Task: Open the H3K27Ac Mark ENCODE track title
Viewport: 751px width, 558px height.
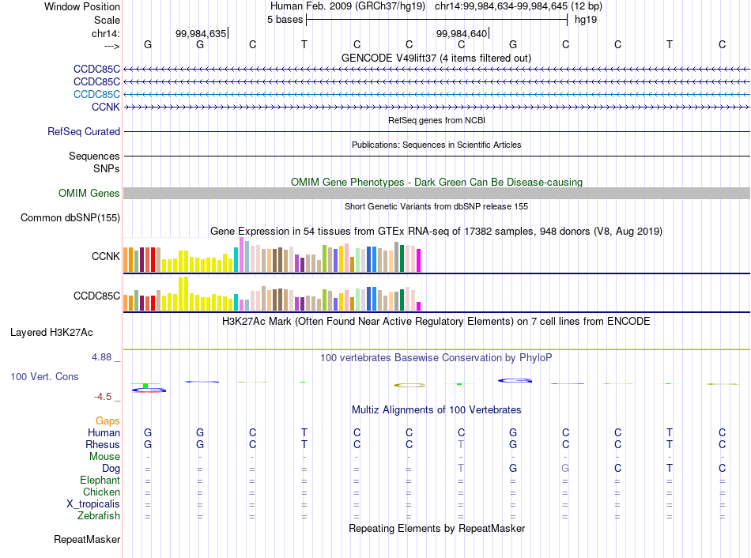Action: pos(436,322)
